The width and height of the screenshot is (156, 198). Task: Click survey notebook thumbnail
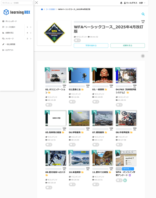(126, 158)
